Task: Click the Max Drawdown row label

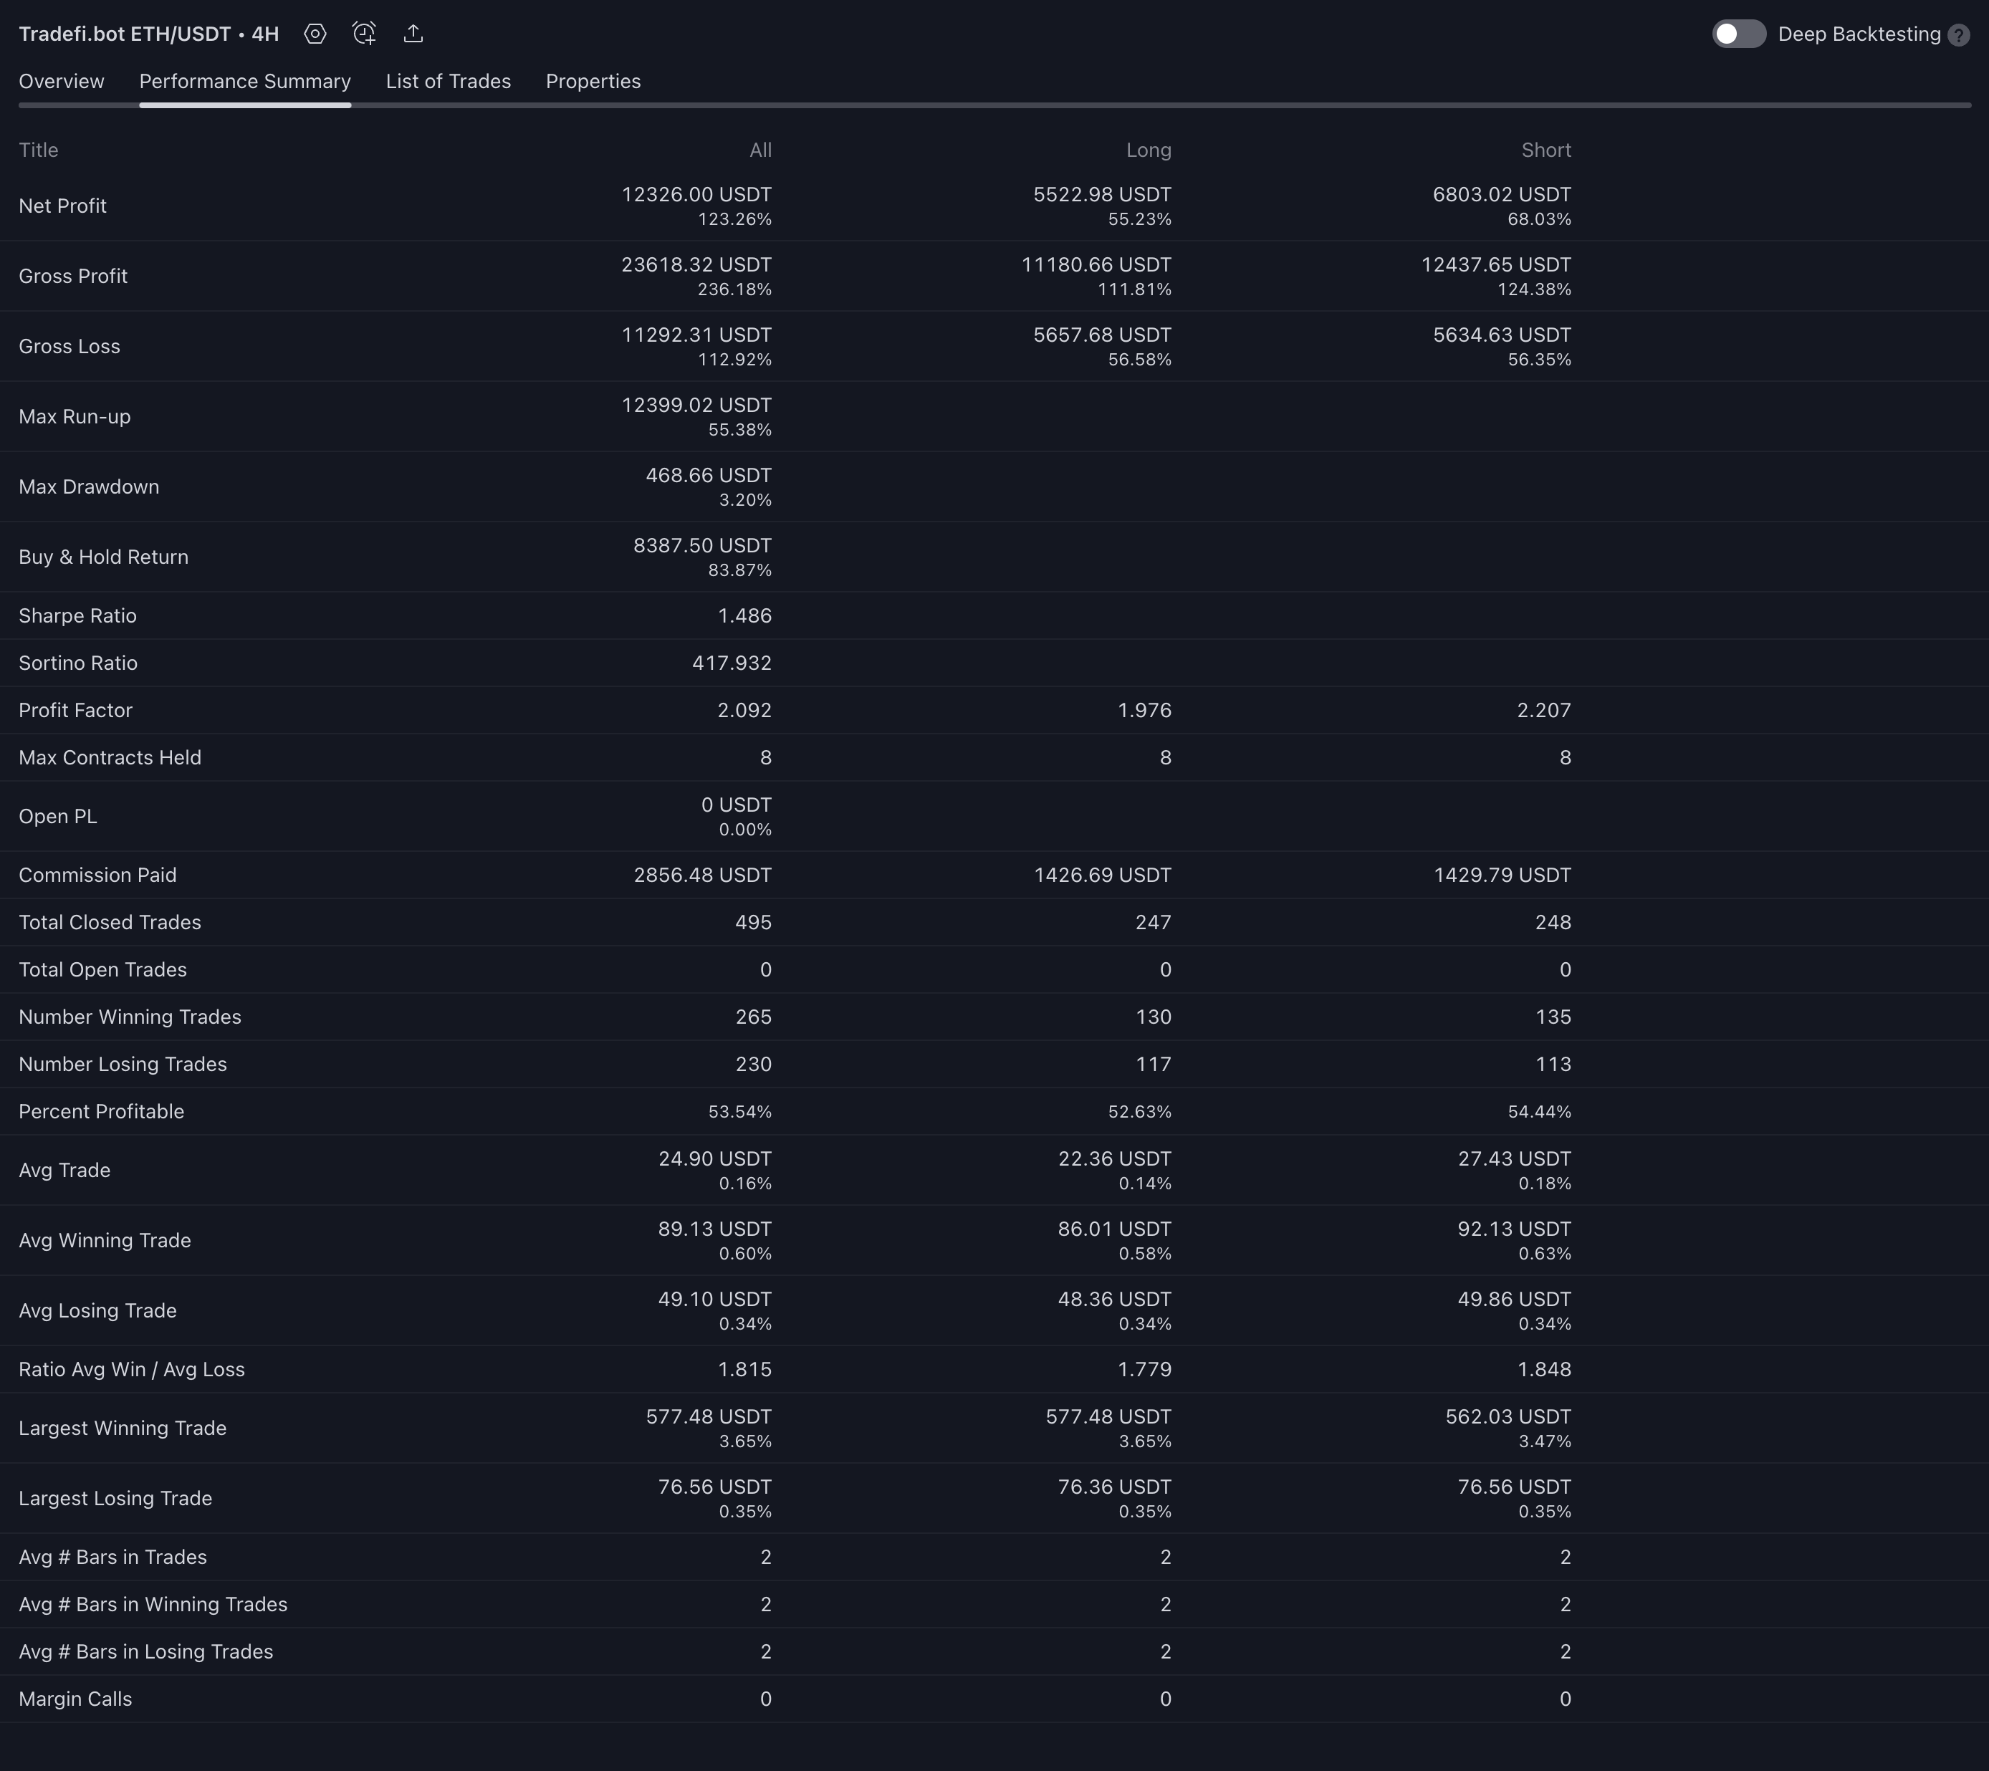Action: pyautogui.click(x=89, y=486)
